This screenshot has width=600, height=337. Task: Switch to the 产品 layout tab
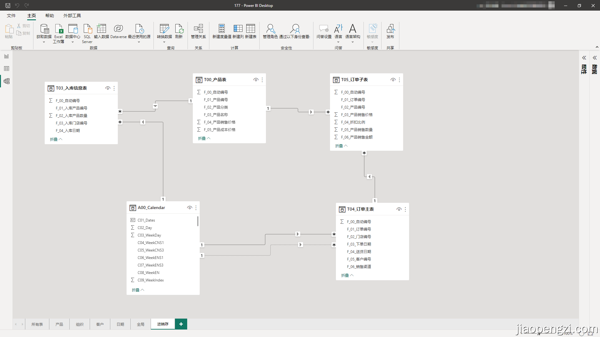tap(59, 324)
